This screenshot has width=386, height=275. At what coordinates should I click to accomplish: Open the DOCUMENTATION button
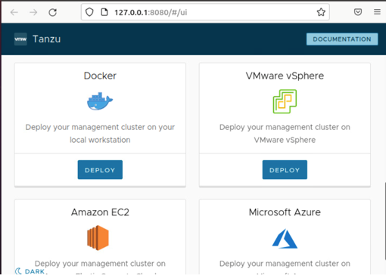click(x=342, y=39)
